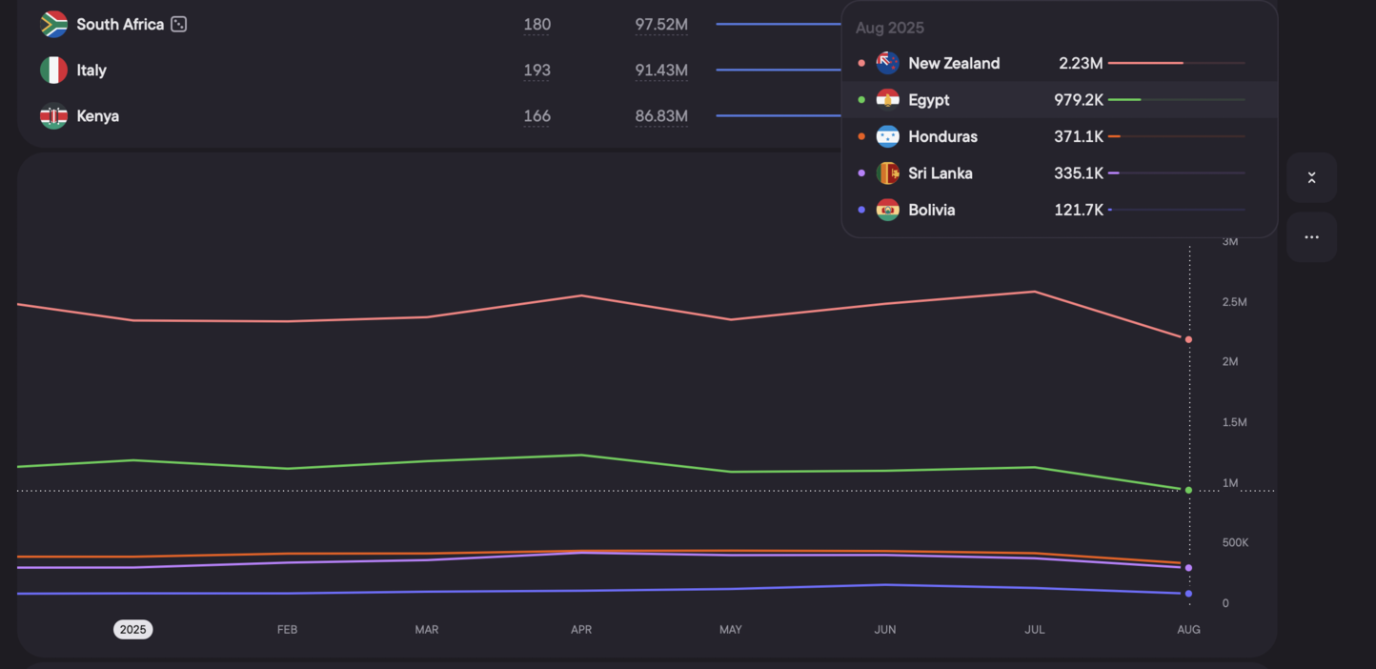Click the APR month label on axis

tap(580, 630)
